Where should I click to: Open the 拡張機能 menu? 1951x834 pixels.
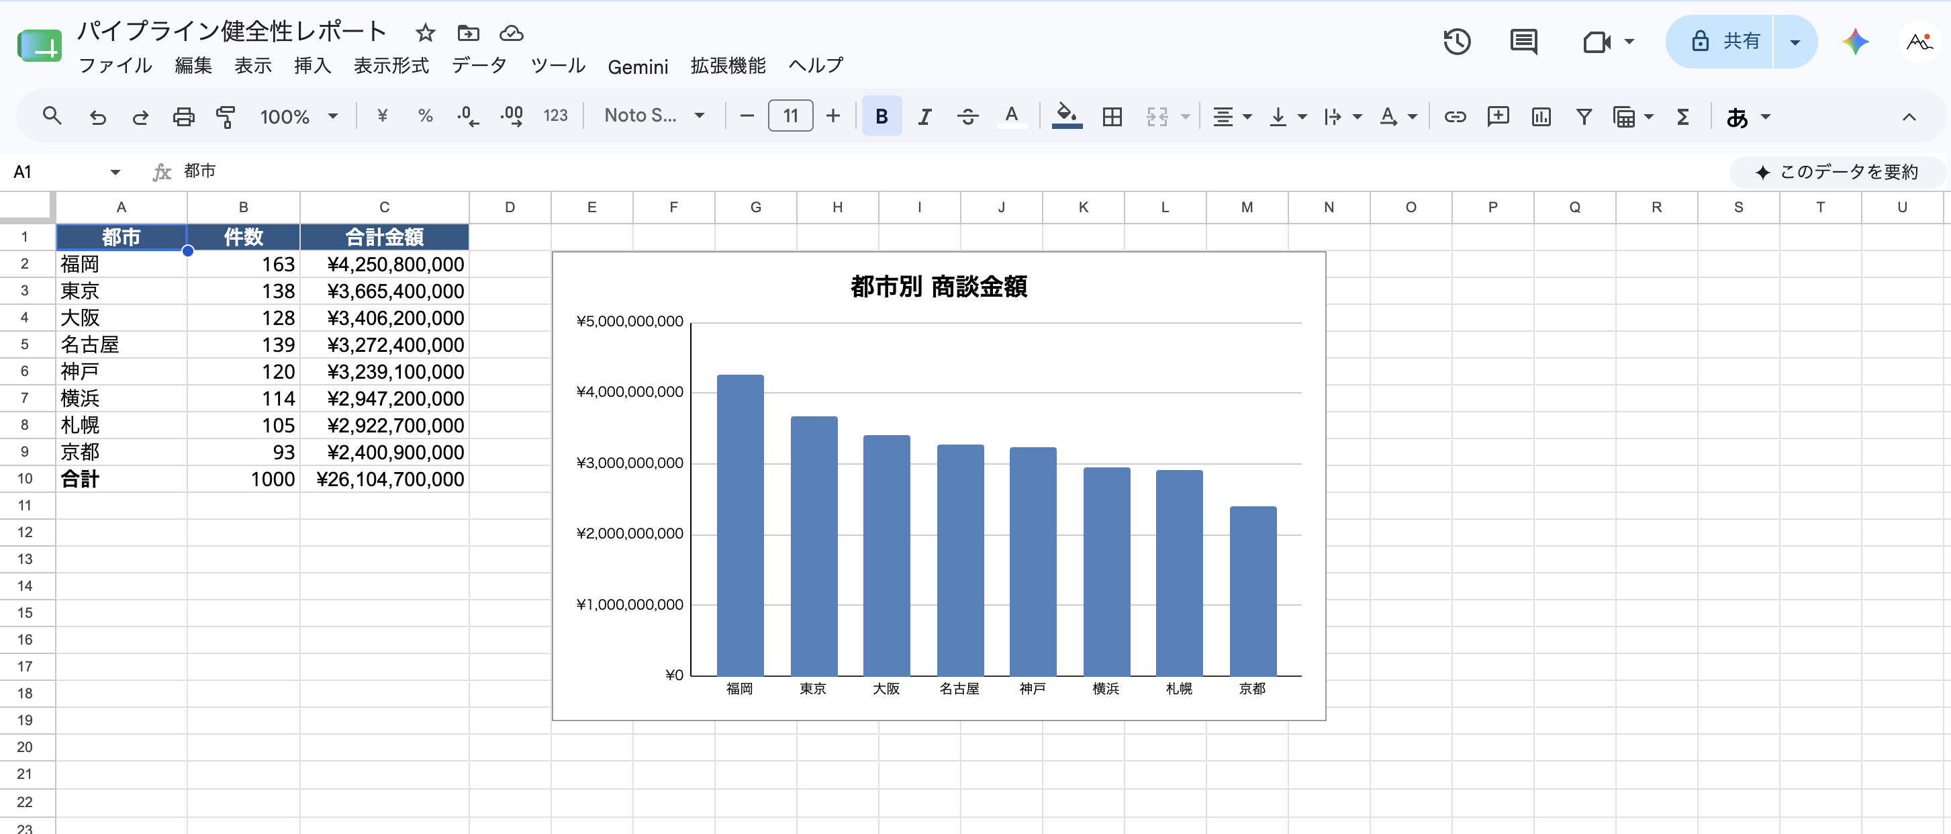coord(728,66)
